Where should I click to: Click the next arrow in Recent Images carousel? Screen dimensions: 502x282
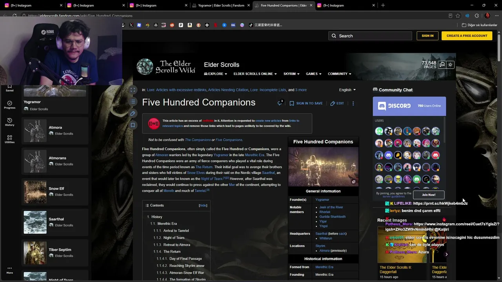point(446,254)
